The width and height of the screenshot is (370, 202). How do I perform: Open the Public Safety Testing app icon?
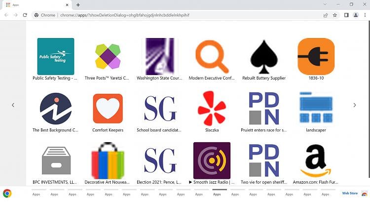(56, 56)
